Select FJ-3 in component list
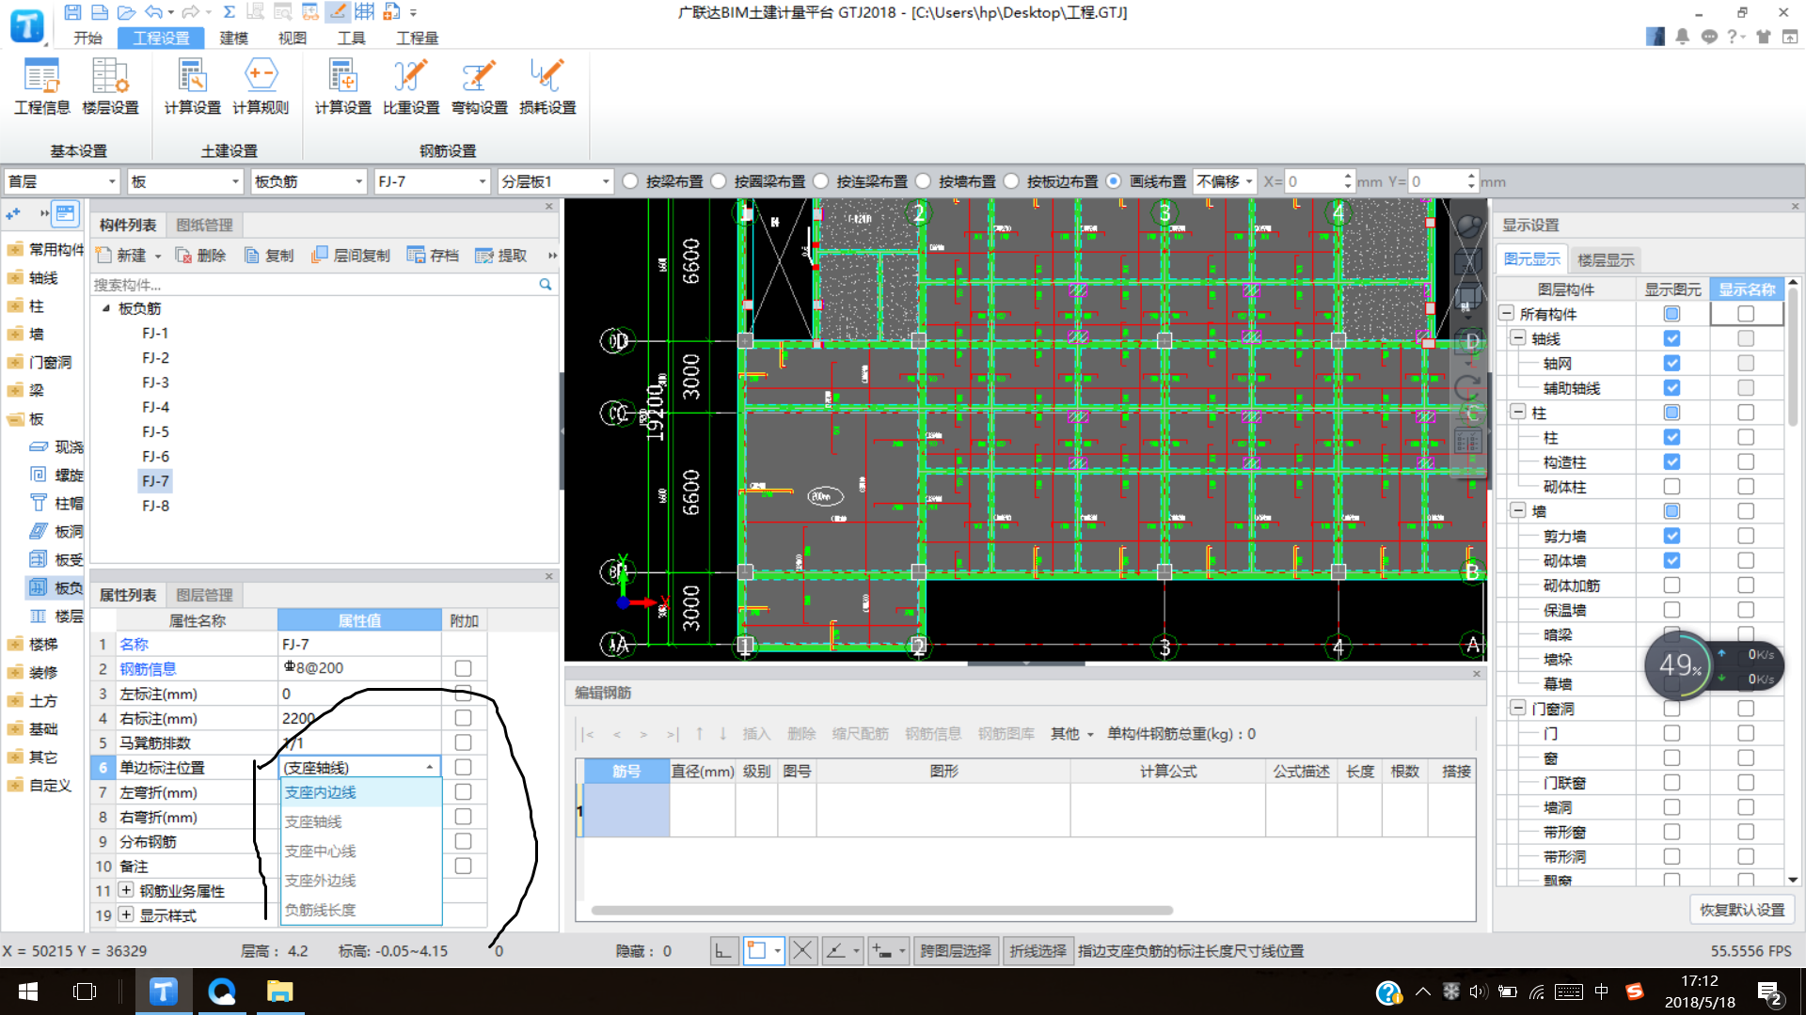This screenshot has width=1806, height=1015. pos(155,383)
